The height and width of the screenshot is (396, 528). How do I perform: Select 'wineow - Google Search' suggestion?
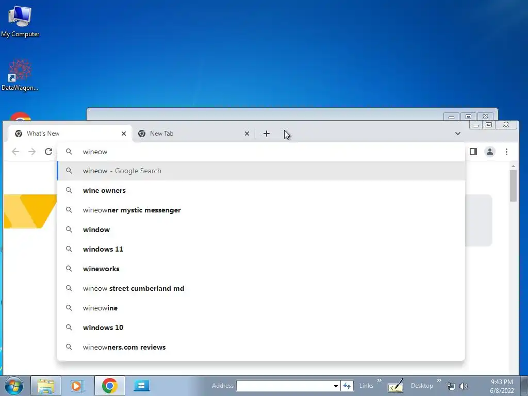point(261,171)
